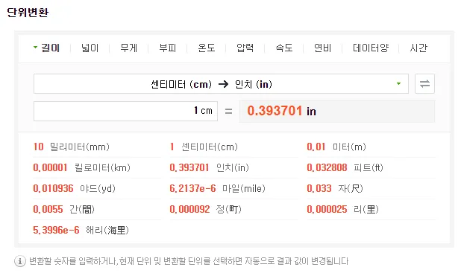Select the 0.033 자(尺) result

pos(335,188)
